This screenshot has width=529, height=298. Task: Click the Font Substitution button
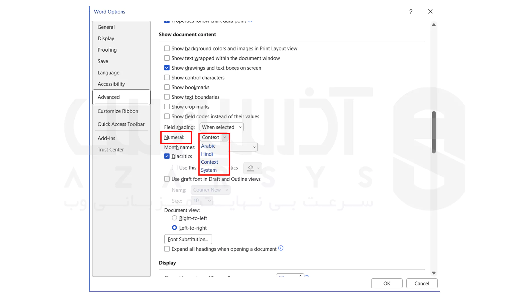(188, 239)
